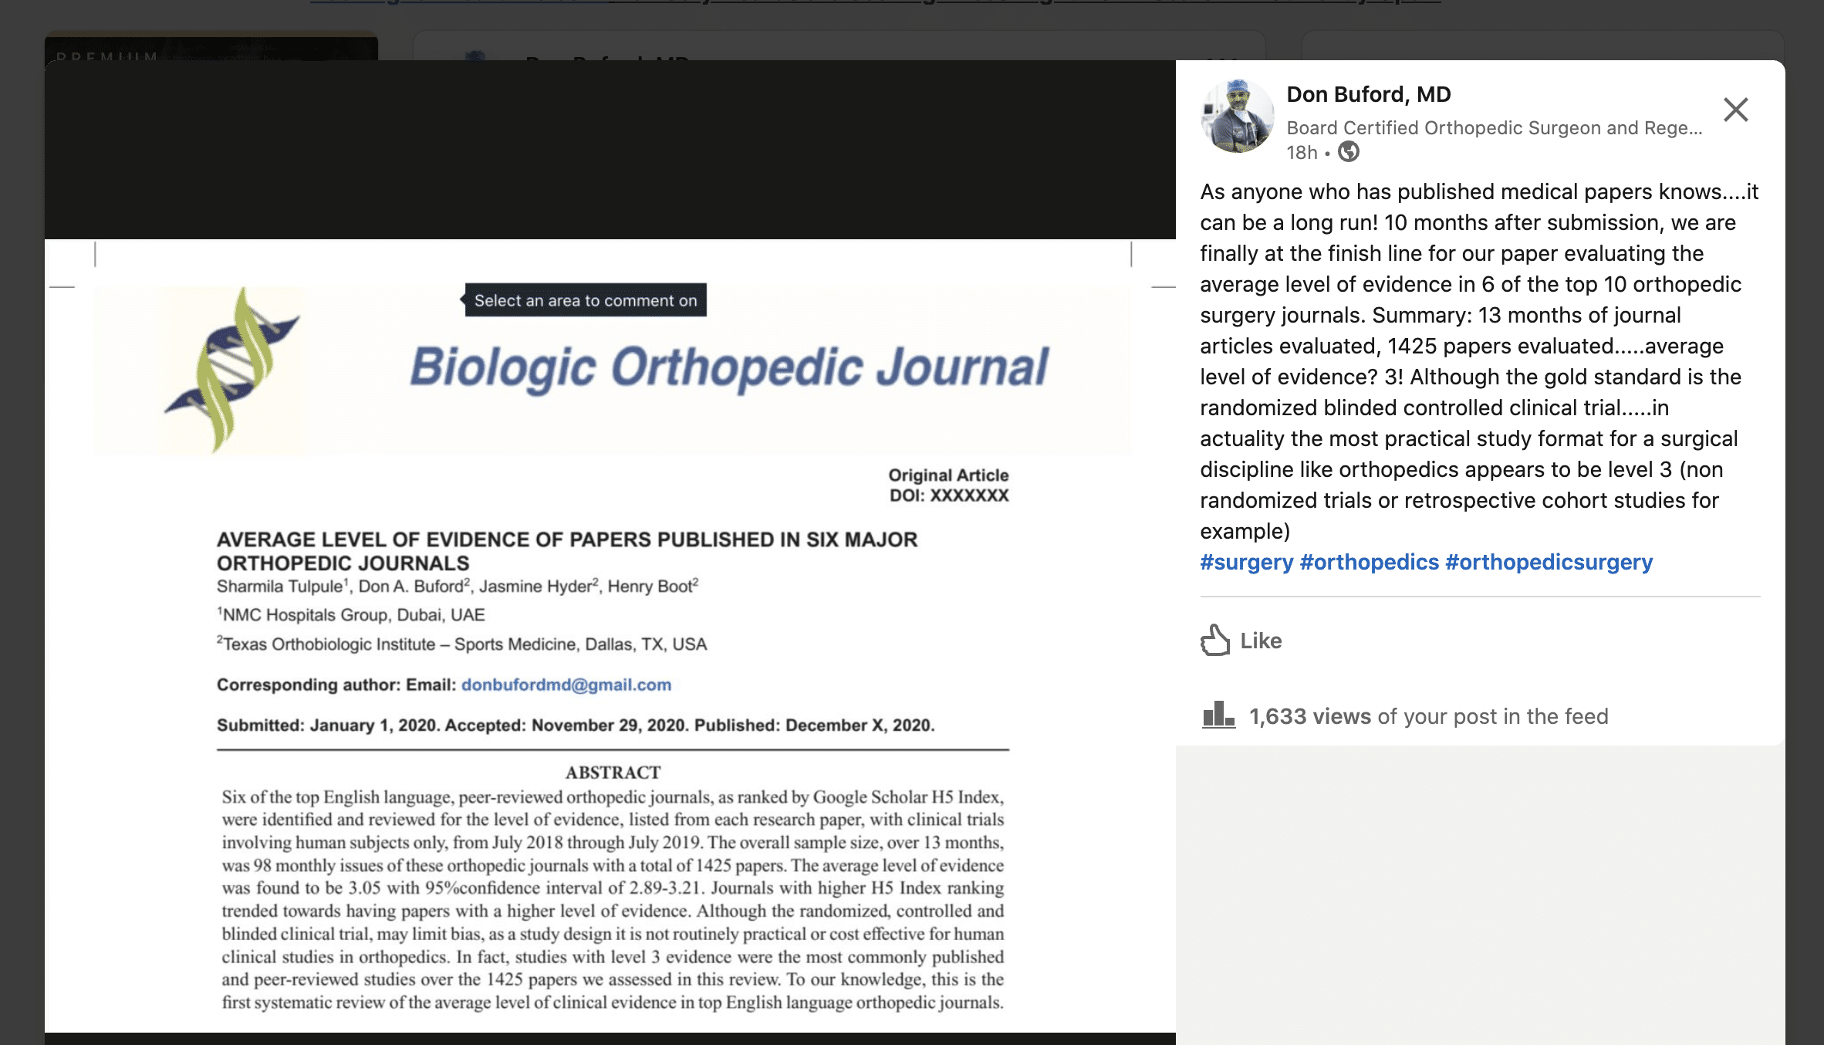Open the #surgery hashtag
This screenshot has height=1045, width=1824.
[x=1246, y=562]
